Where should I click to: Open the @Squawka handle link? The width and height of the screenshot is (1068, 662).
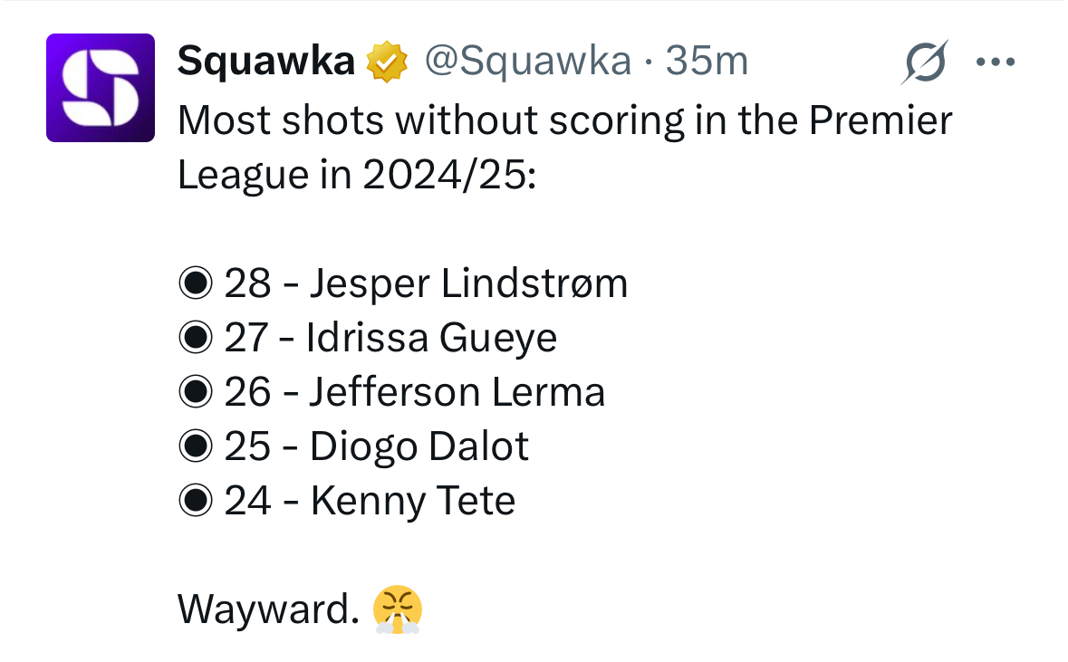528,62
